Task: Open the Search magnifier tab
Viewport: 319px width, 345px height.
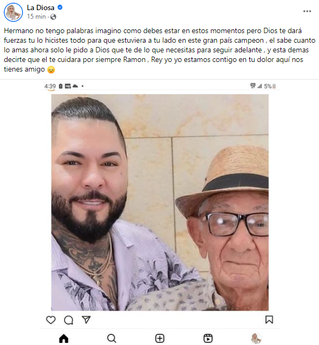Action: pyautogui.click(x=111, y=339)
